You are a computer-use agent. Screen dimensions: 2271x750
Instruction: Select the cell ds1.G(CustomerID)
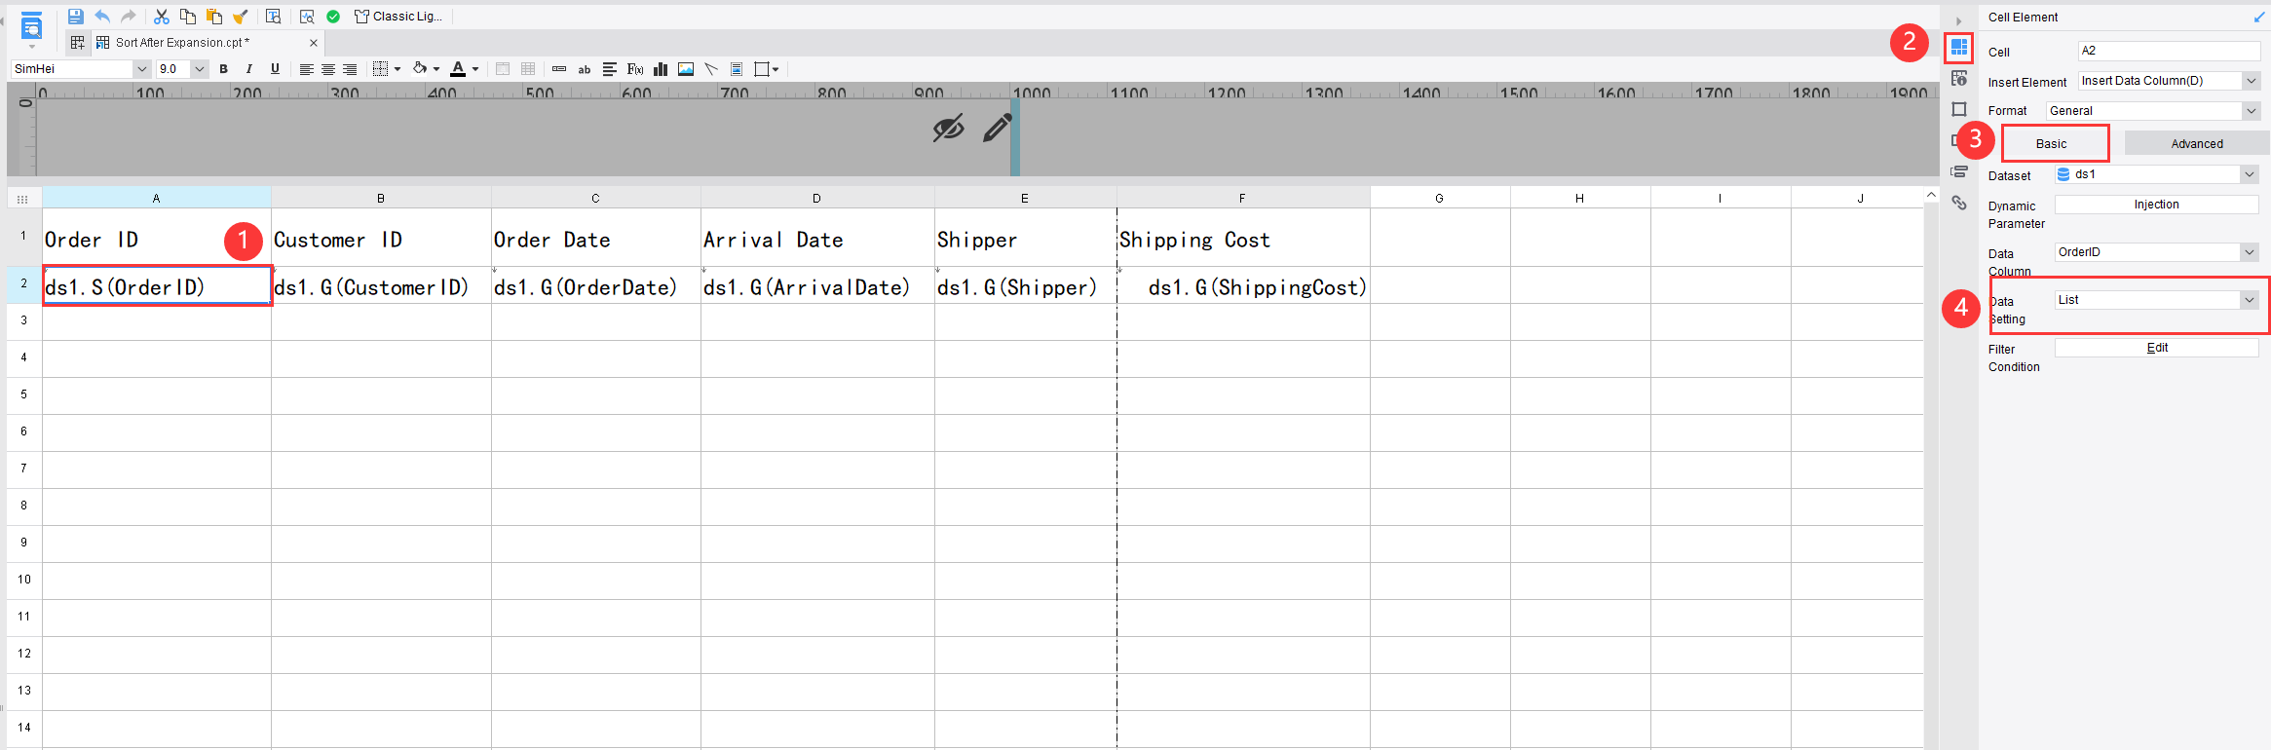[381, 285]
